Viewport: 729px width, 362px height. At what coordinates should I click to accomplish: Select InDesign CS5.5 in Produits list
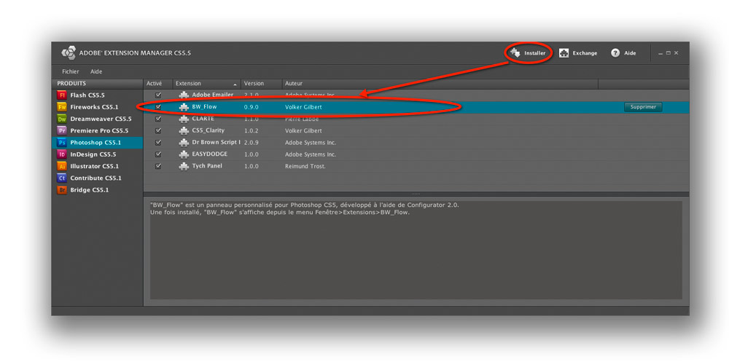point(97,154)
